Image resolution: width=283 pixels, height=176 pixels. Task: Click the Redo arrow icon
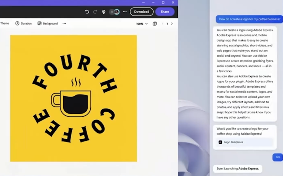[95, 12]
